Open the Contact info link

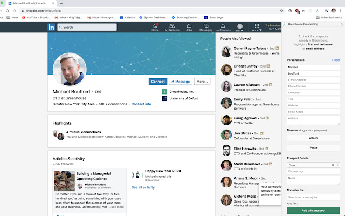tap(141, 104)
